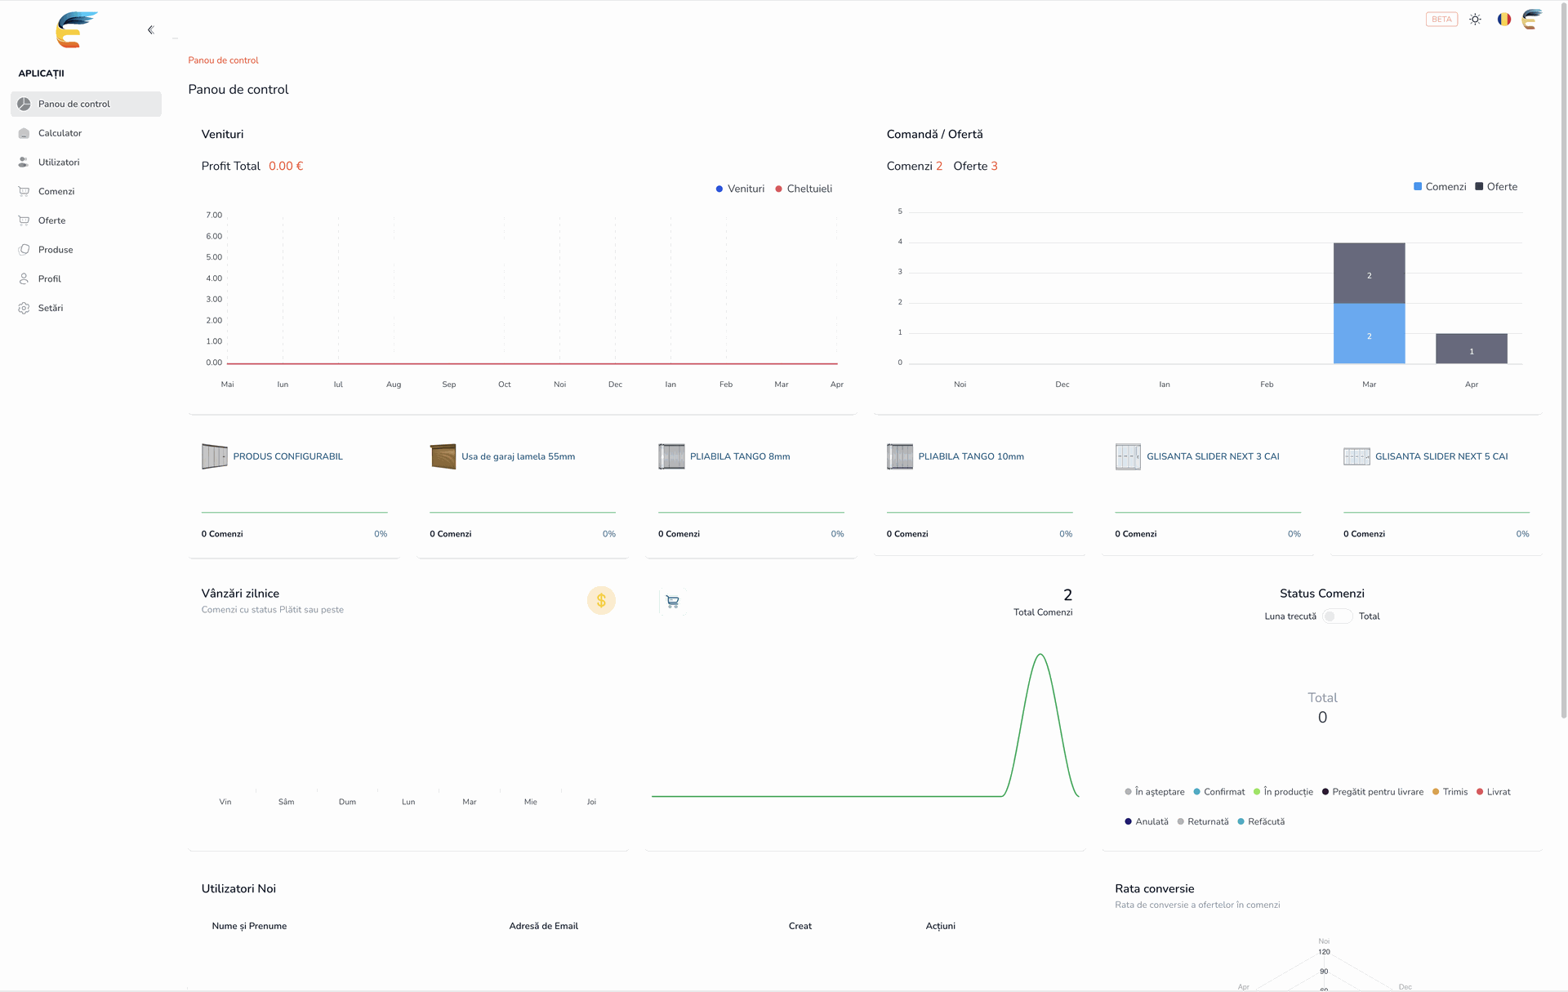Click the Produse sidebar icon
Viewport: 1568px width, 992px height.
coord(24,250)
